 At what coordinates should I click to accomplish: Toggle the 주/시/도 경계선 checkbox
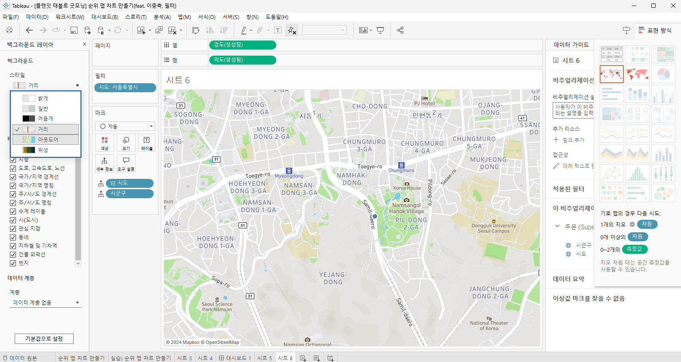point(13,194)
